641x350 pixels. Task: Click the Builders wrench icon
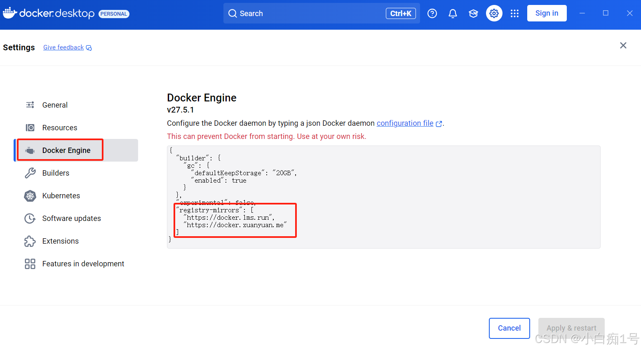click(x=30, y=173)
